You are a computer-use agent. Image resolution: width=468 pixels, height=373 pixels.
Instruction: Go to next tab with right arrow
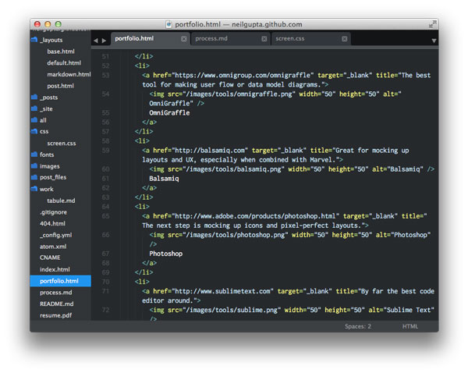click(x=104, y=41)
